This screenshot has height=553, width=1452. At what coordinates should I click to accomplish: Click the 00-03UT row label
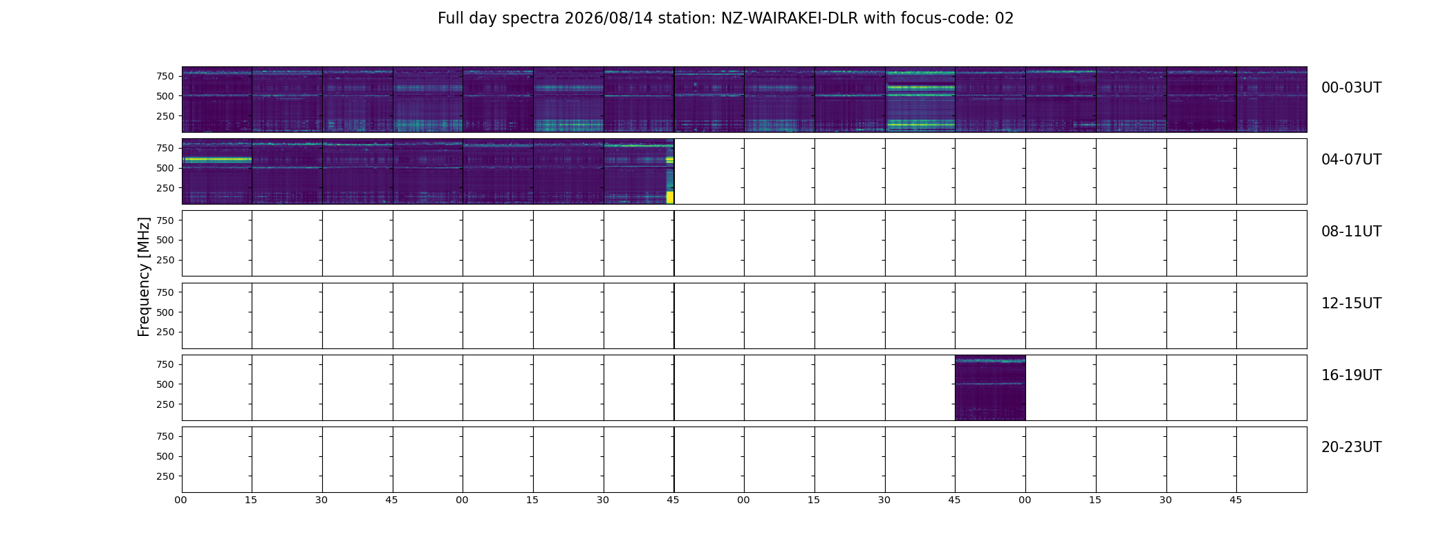tap(1351, 88)
